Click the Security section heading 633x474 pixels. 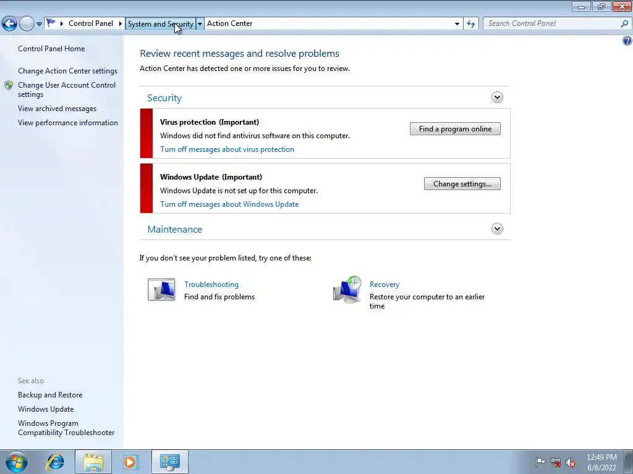pyautogui.click(x=164, y=98)
